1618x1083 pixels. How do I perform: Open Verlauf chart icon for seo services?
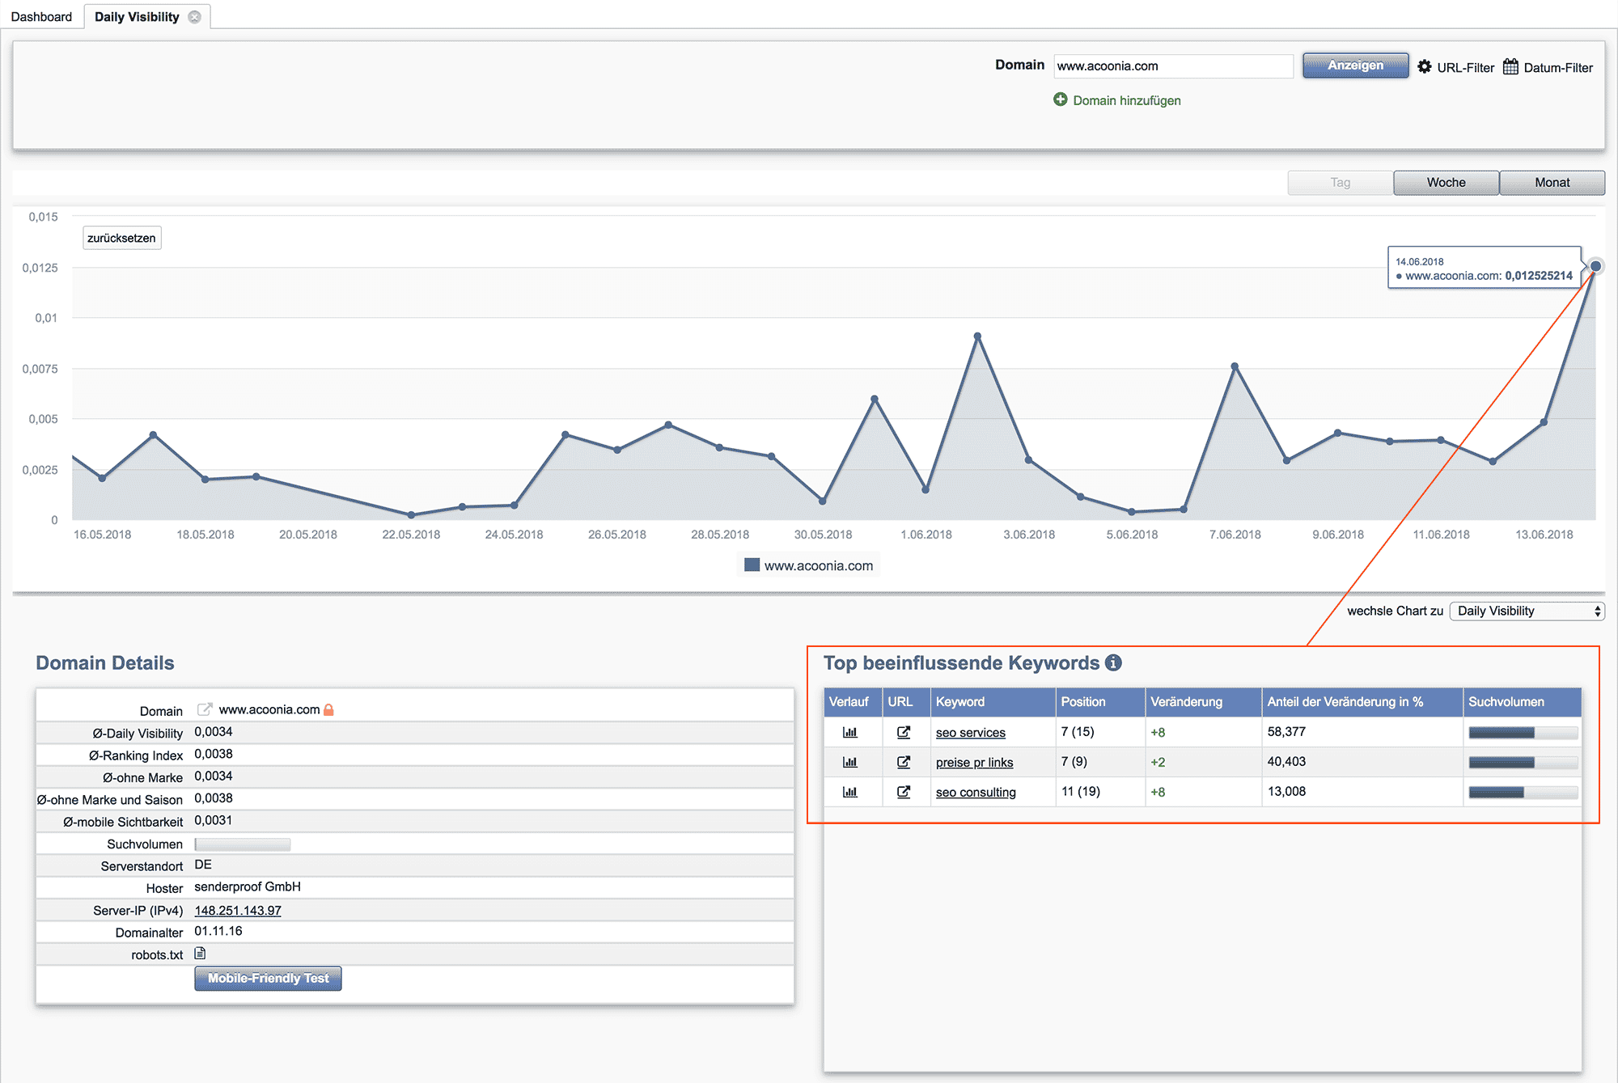[849, 732]
